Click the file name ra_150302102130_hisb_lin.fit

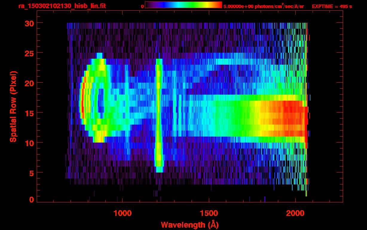point(62,6)
